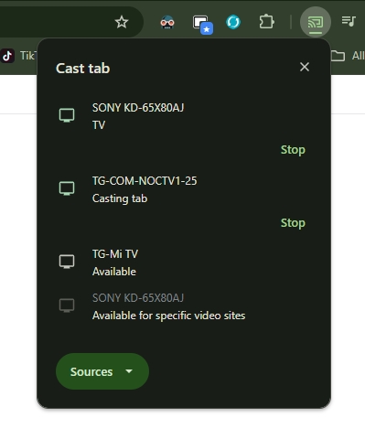Screen dimensions: 365x439
Task: Select the SONY KD-65X80AJ TV entry
Action: [184, 116]
